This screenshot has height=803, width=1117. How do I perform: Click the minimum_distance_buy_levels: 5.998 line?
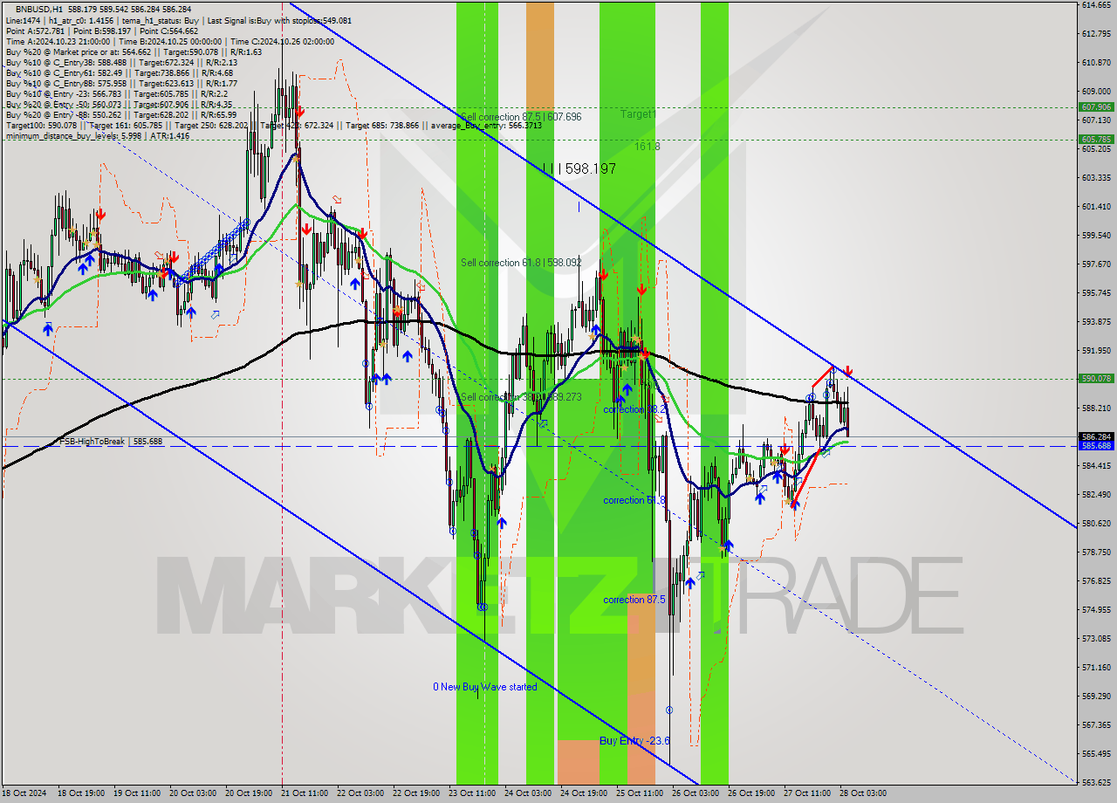point(97,135)
